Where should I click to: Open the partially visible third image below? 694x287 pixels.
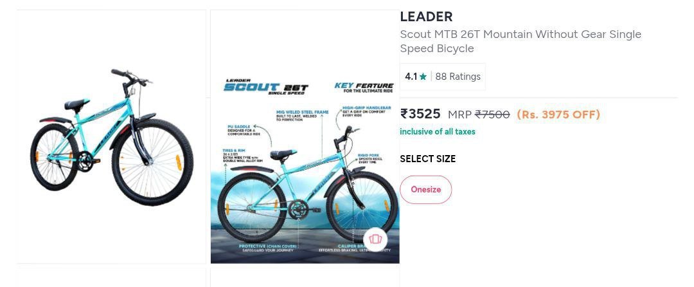[111, 278]
